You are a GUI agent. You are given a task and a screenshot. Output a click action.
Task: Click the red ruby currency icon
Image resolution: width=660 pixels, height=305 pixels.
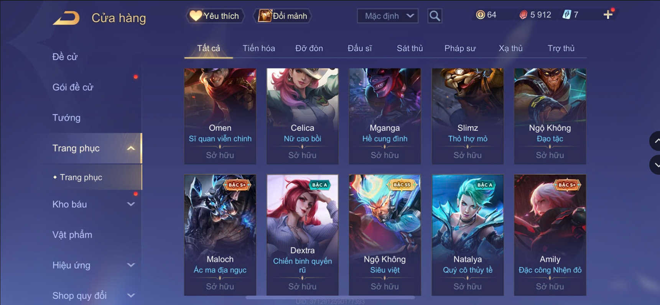[523, 15]
